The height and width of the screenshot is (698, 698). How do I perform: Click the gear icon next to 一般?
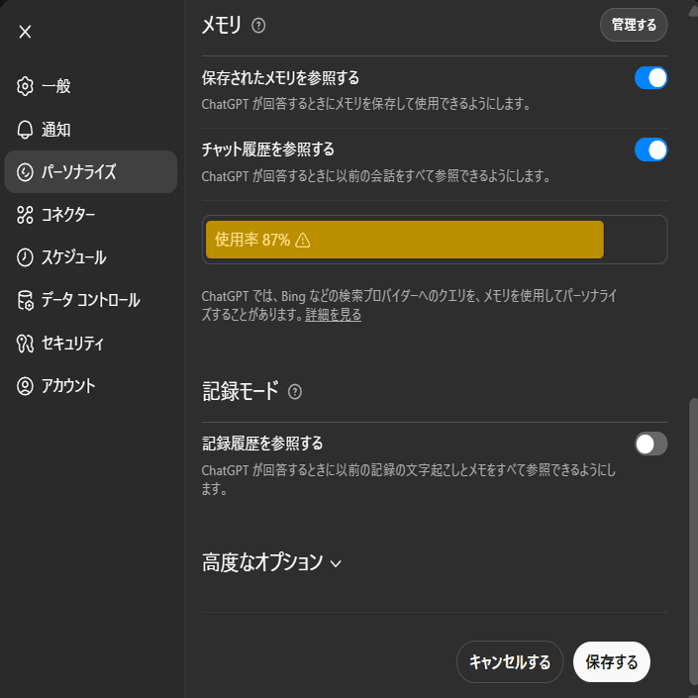coord(26,86)
